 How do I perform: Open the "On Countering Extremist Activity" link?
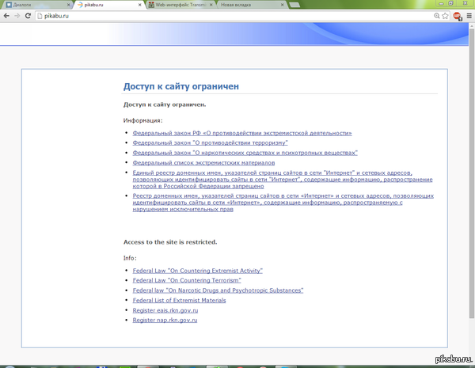197,271
